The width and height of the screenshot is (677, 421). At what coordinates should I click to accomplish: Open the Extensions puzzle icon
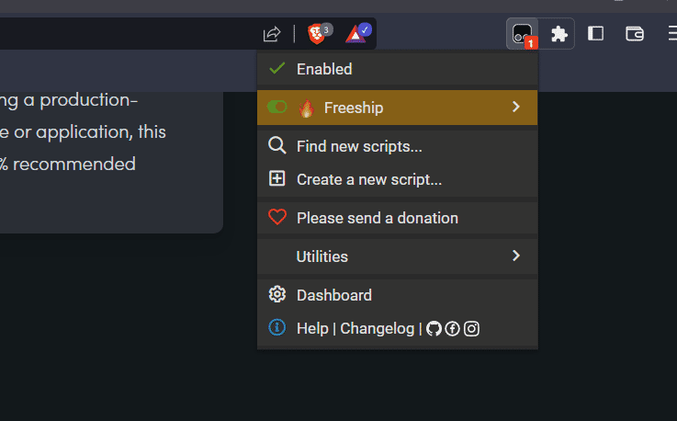pyautogui.click(x=559, y=34)
